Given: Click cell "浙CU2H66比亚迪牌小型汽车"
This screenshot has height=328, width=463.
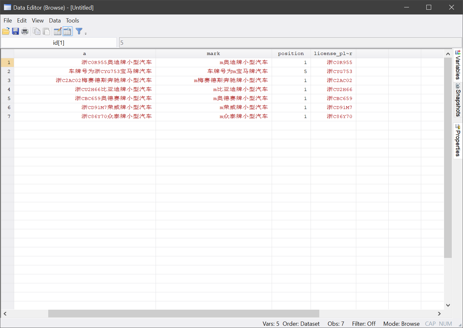Looking at the screenshot, I should (x=85, y=89).
